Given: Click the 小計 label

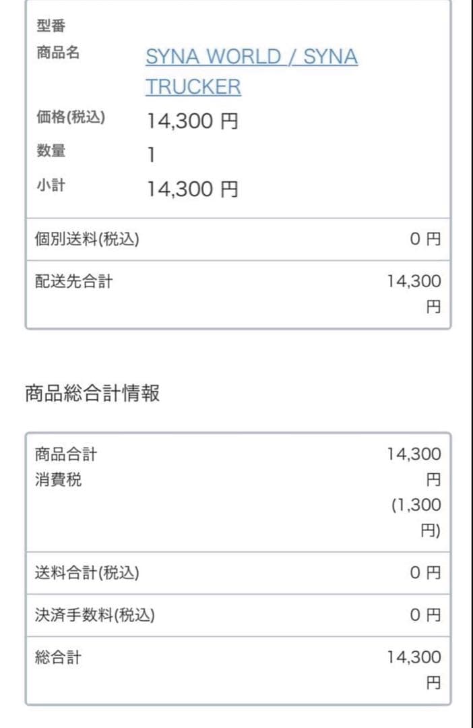Looking at the screenshot, I should 51,185.
